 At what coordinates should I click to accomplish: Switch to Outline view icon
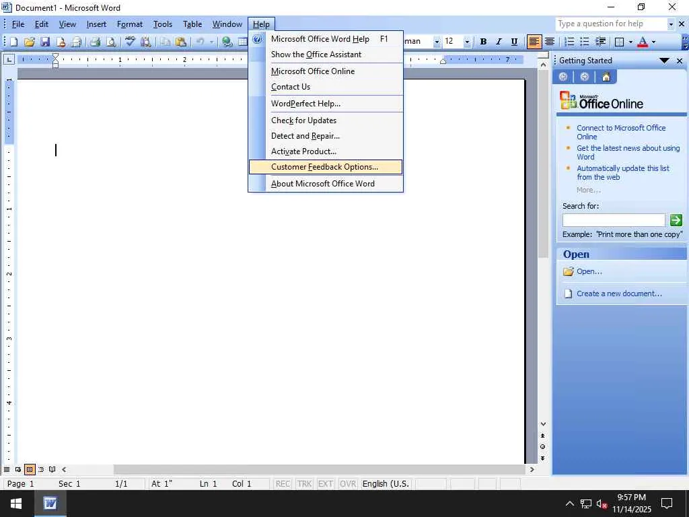coord(41,469)
